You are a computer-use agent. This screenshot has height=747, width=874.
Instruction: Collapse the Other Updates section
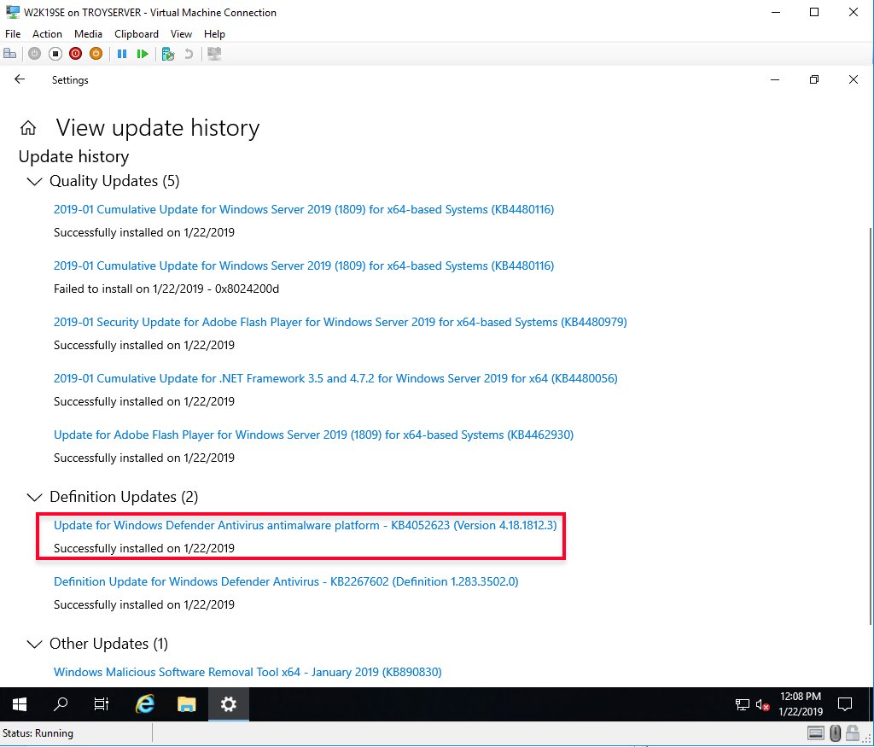pyautogui.click(x=34, y=645)
